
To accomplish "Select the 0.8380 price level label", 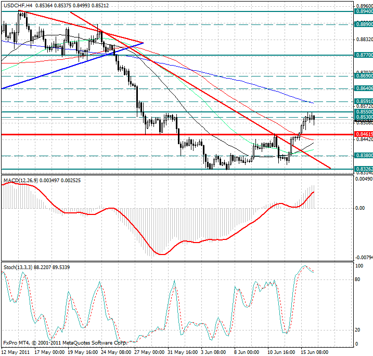I will tap(364, 156).
